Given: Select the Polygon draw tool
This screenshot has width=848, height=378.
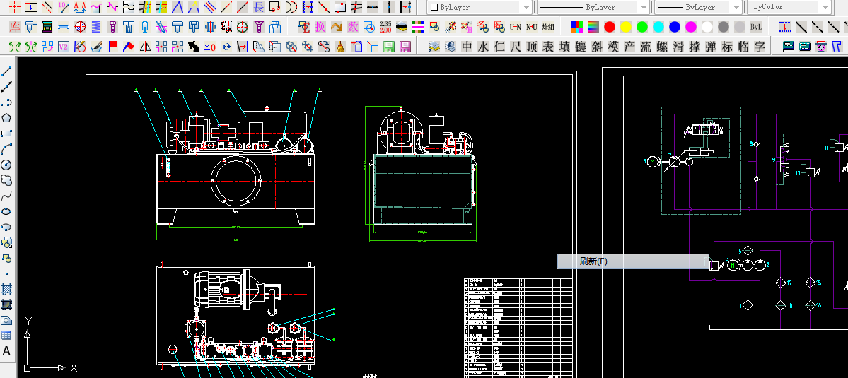Looking at the screenshot, I should [x=6, y=118].
